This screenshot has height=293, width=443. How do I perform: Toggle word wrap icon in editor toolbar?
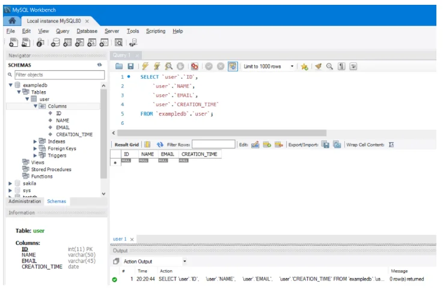353,66
